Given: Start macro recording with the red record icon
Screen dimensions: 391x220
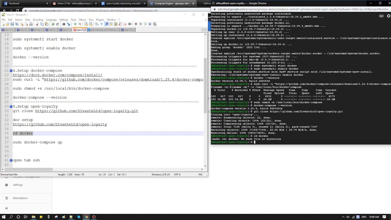Looking at the screenshot, I should 136,24.
